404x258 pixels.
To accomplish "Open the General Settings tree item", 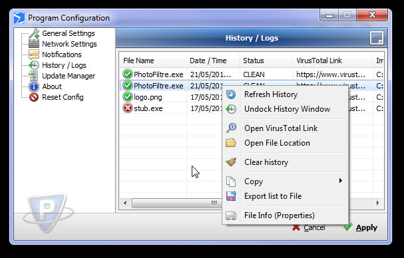I will (69, 33).
